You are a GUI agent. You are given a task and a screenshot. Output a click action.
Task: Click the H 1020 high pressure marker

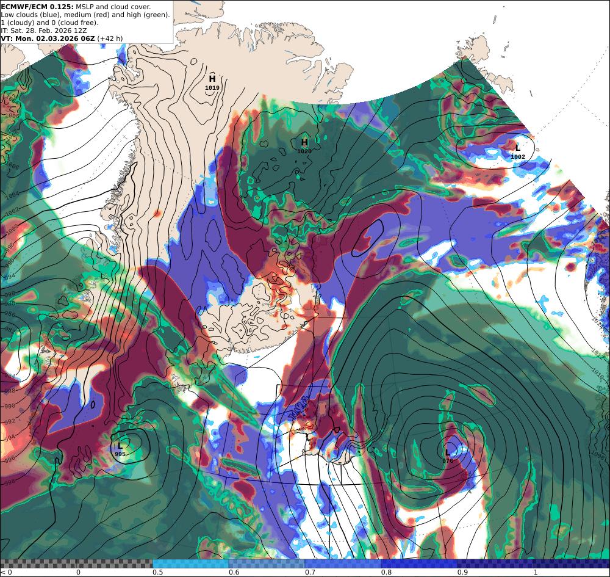(304, 145)
